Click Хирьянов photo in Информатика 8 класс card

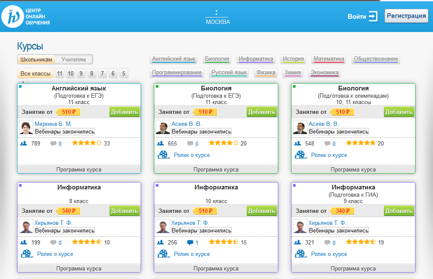(26, 226)
